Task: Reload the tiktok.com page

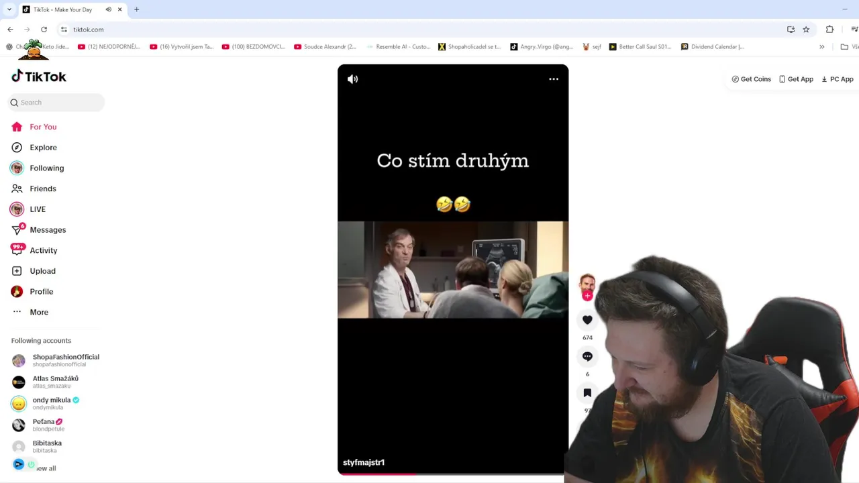Action: tap(44, 30)
